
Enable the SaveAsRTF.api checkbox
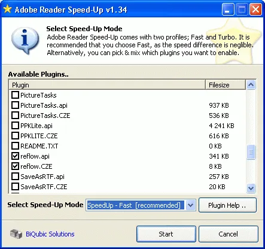click(x=15, y=177)
